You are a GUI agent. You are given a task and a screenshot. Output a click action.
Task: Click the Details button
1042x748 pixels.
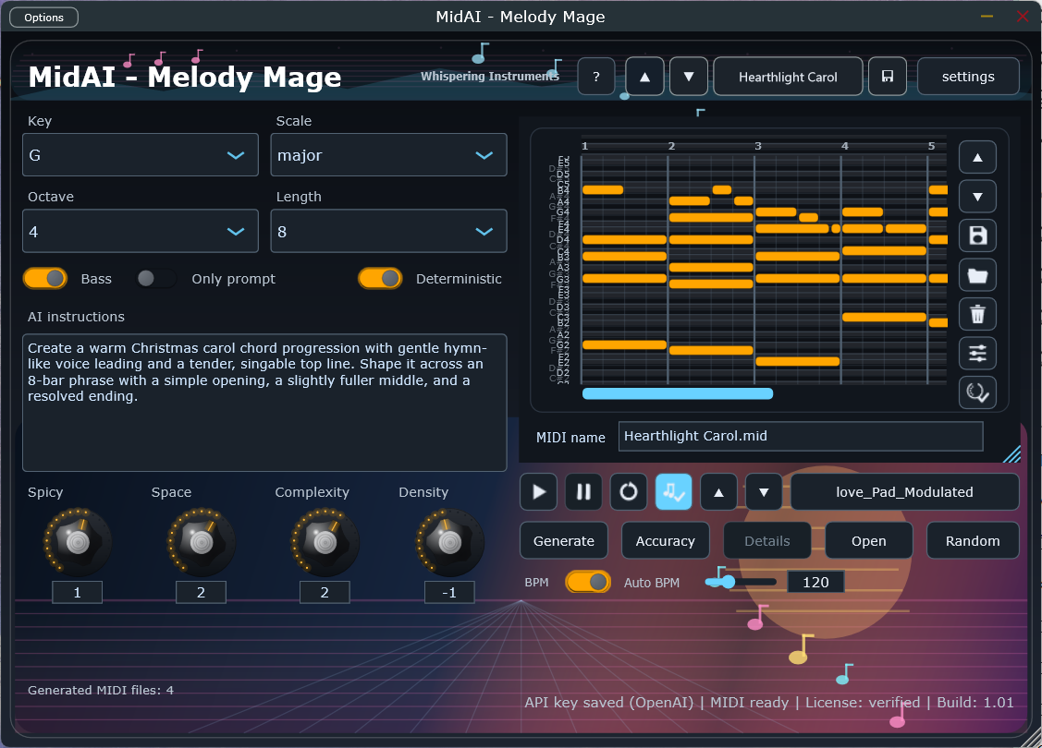click(x=766, y=541)
